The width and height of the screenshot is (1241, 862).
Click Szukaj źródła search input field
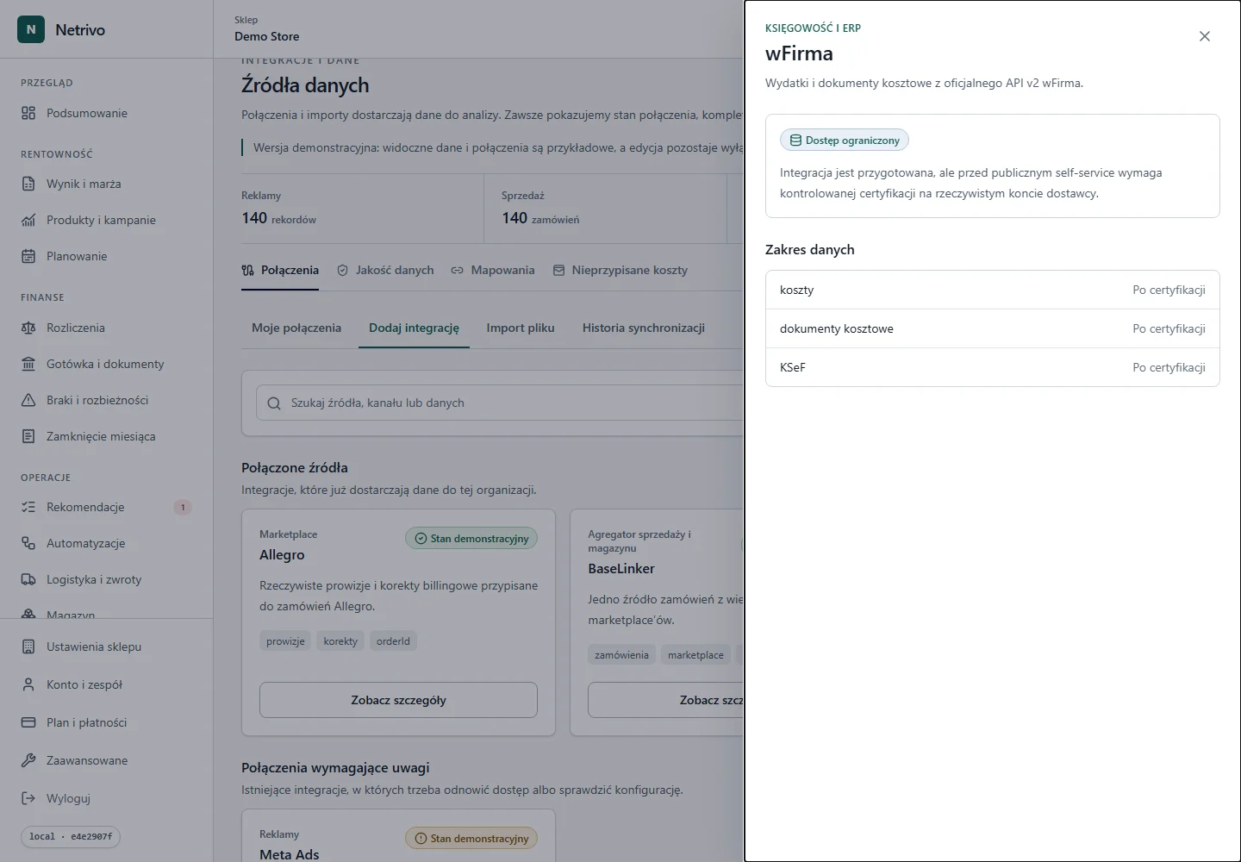(x=500, y=403)
